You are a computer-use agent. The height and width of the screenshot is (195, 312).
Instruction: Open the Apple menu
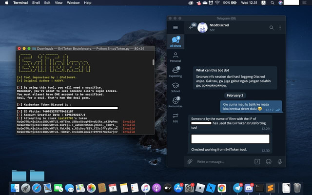(x=6, y=2)
